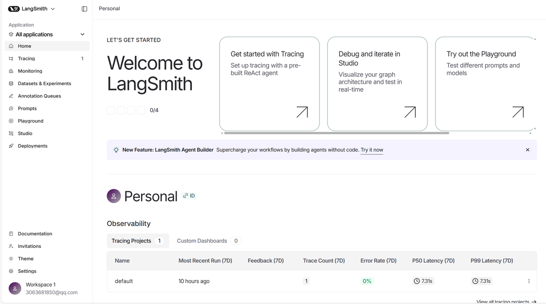This screenshot has height=304, width=546.
Task: Click the Try it now link
Action: point(372,150)
